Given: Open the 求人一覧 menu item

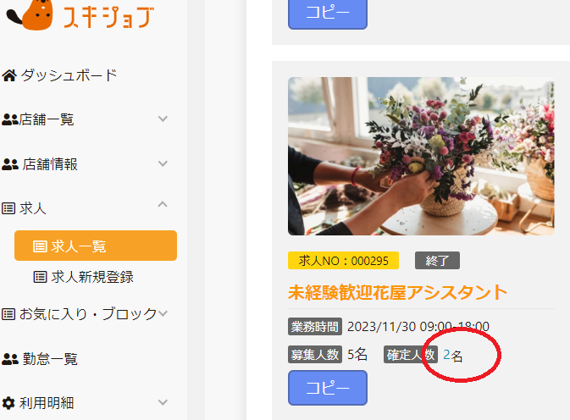Looking at the screenshot, I should 96,246.
